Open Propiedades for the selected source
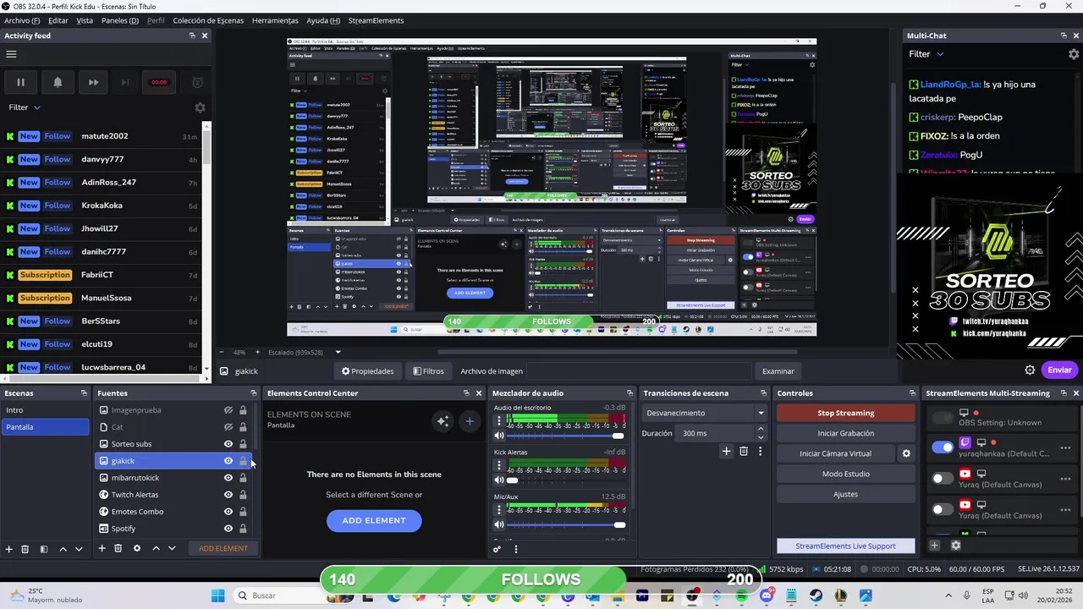The width and height of the screenshot is (1083, 609). 367,370
